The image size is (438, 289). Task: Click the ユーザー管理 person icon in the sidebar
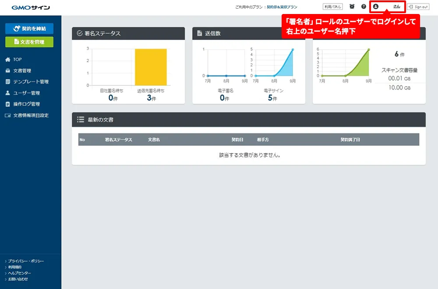[7, 93]
